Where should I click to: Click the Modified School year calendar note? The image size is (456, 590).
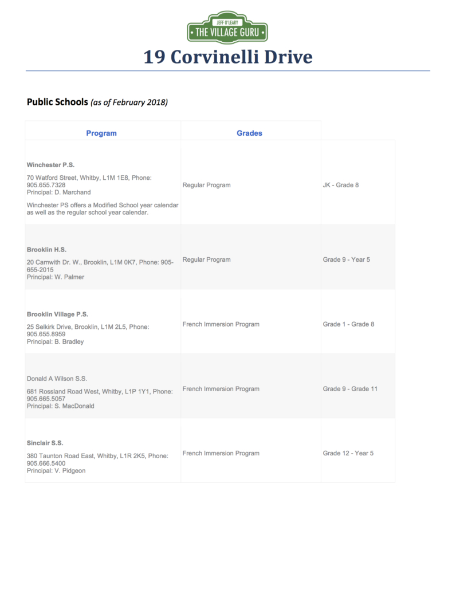[103, 209]
